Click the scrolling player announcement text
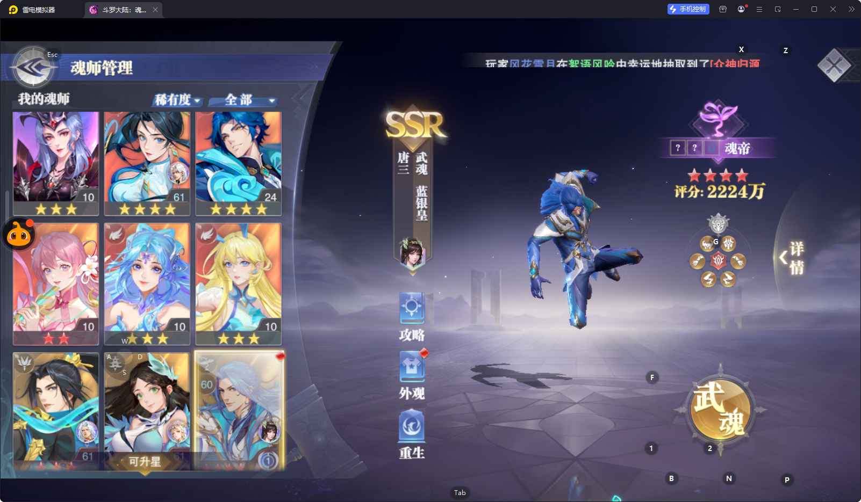Screen dimensions: 861x502 pyautogui.click(x=622, y=63)
